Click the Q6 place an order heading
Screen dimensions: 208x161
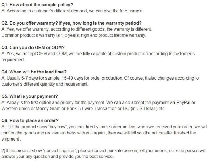pos(30,121)
